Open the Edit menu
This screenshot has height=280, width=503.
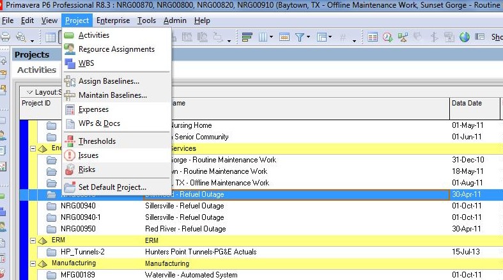coord(27,20)
